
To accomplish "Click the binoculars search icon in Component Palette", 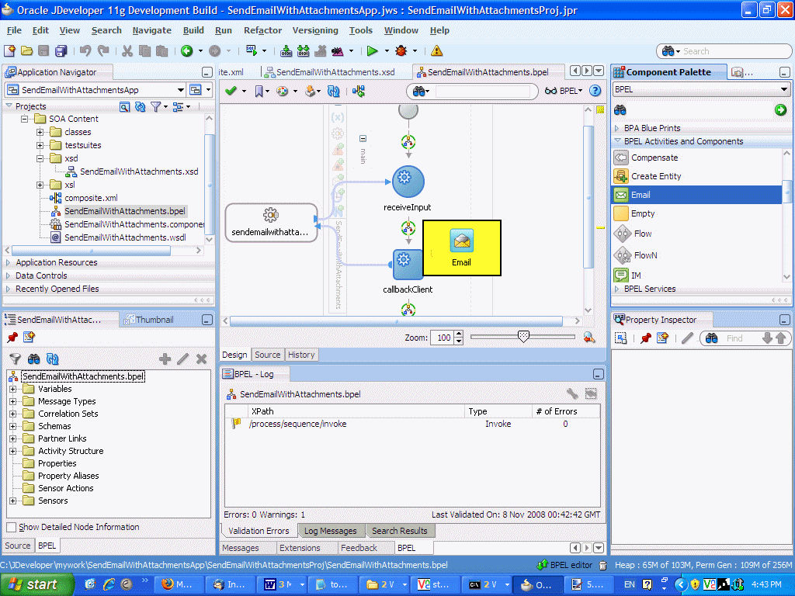I will [x=620, y=109].
